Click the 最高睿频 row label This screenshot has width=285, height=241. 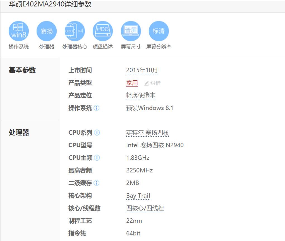[x=80, y=170]
